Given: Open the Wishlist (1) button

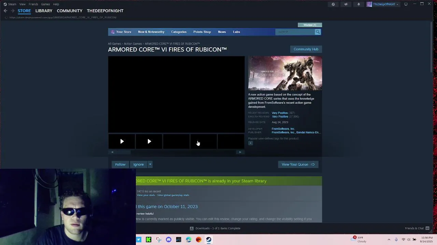Looking at the screenshot, I should (310, 25).
